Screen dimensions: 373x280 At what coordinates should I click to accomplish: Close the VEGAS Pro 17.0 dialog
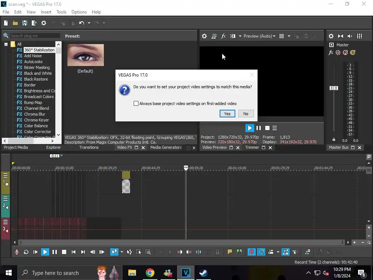tap(252, 75)
